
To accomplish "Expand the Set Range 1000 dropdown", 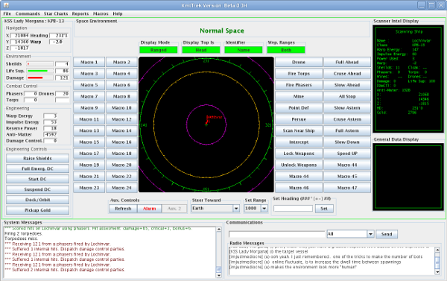I will click(264, 209).
